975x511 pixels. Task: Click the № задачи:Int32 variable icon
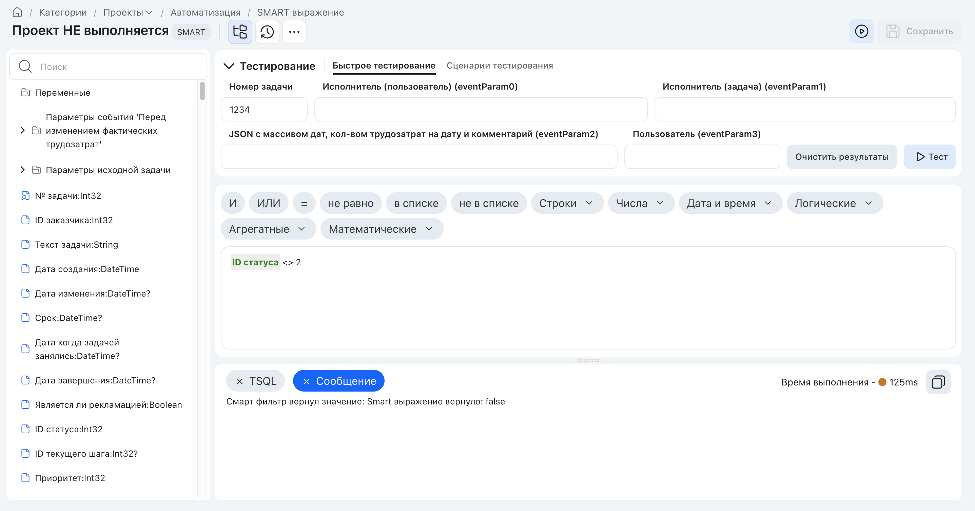point(25,195)
